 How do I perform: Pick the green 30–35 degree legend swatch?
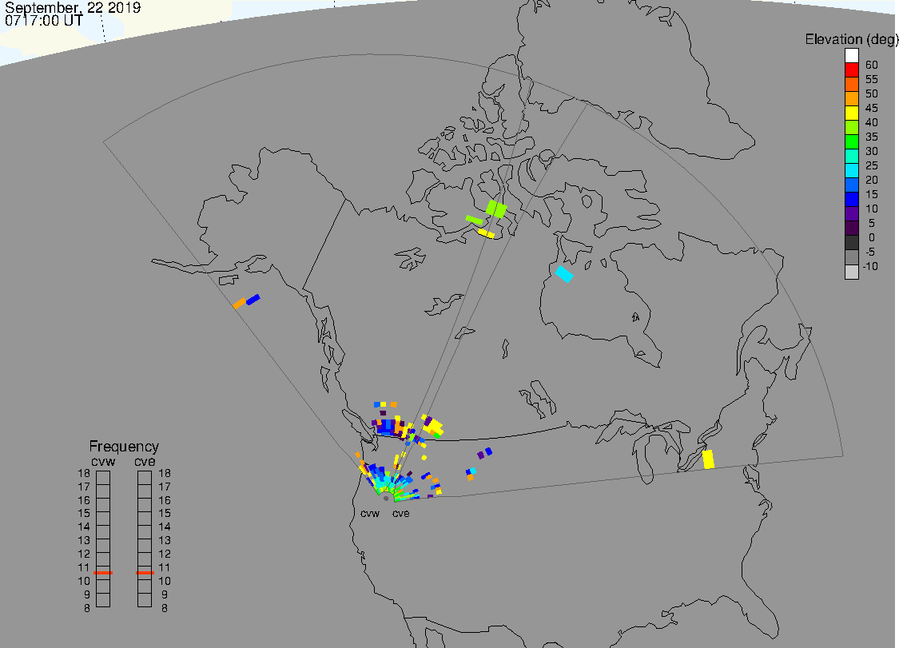click(851, 141)
